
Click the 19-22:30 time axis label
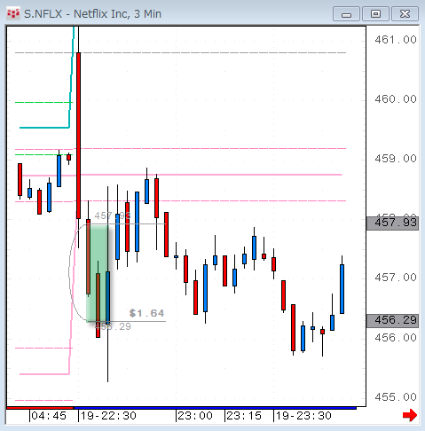(108, 416)
